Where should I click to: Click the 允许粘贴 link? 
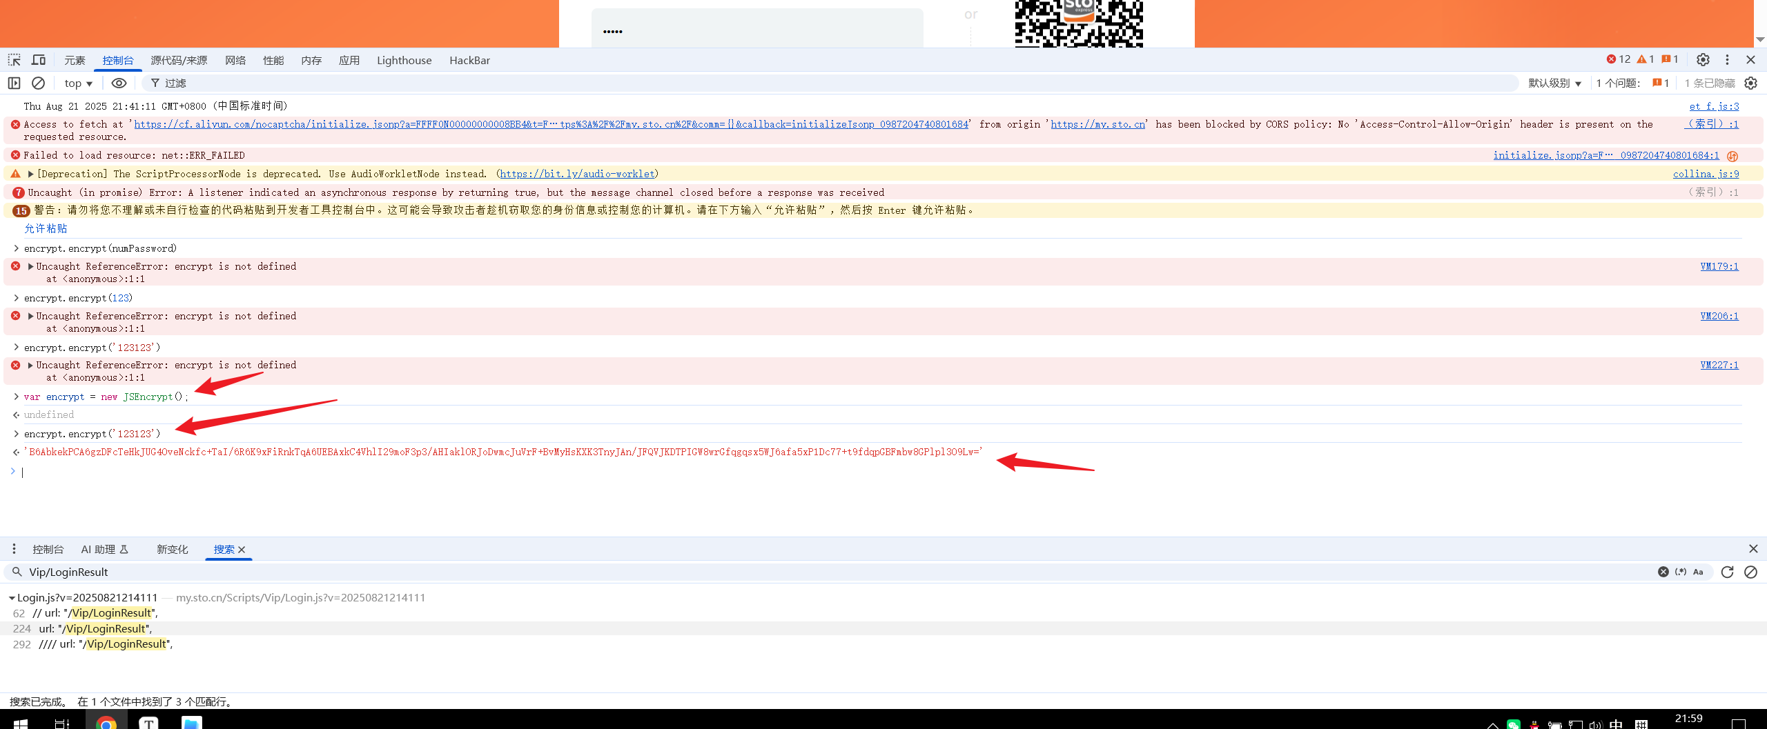(46, 228)
